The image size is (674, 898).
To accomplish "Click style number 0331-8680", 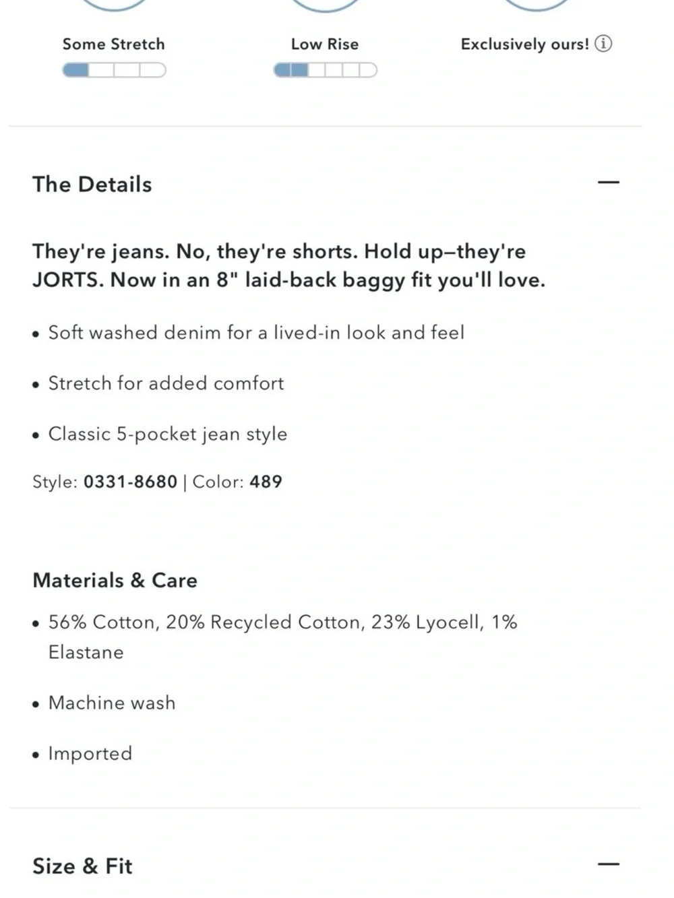I will click(x=130, y=482).
